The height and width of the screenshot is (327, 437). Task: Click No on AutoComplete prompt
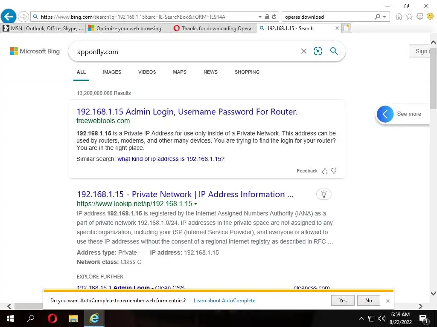368,301
